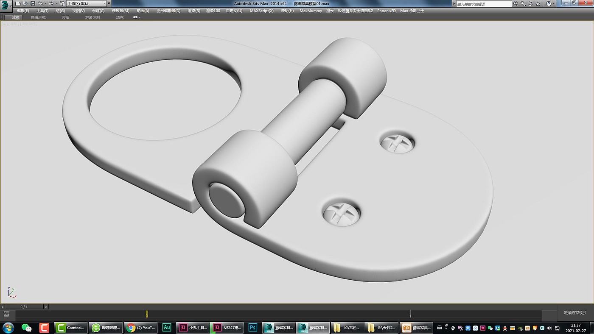Switch to the 自由形式 ribbon tab
This screenshot has height=334, width=594.
38,17
